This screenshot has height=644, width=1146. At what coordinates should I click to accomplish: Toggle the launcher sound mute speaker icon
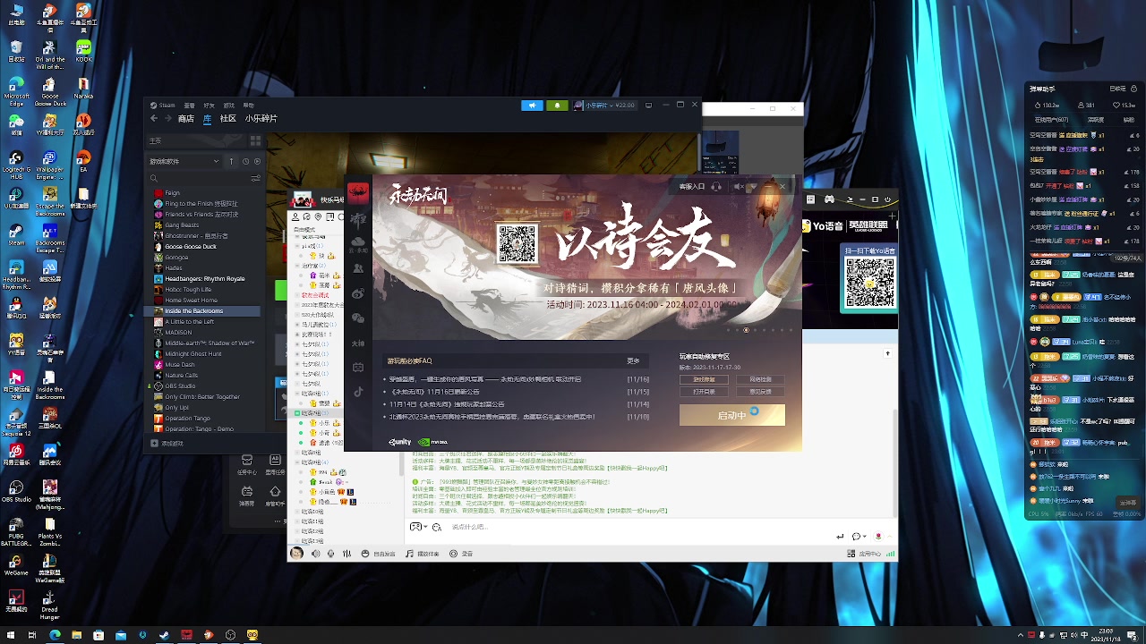[739, 186]
